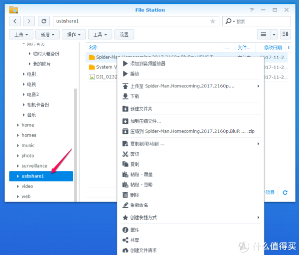The image size is (299, 255).
Task: Switch to list view mode icon
Action: click(263, 34)
